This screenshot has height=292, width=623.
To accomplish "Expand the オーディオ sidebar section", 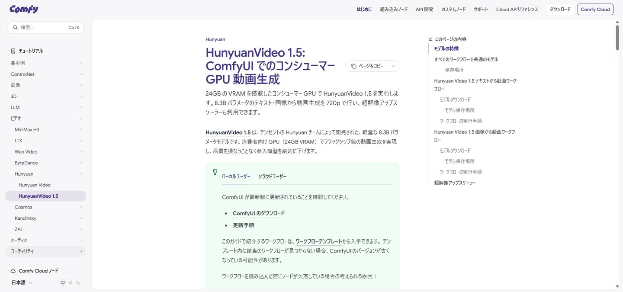I will pos(45,240).
